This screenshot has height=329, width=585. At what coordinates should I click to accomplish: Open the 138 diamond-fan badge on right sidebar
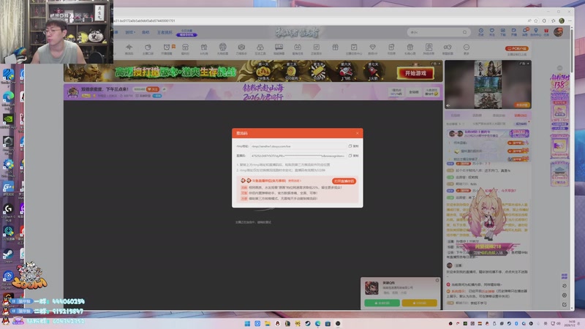(x=559, y=82)
